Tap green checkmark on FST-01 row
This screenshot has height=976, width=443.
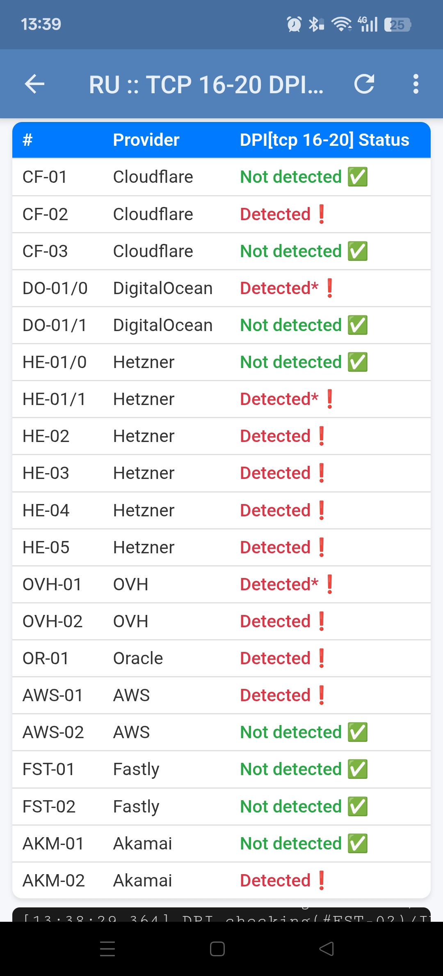358,769
